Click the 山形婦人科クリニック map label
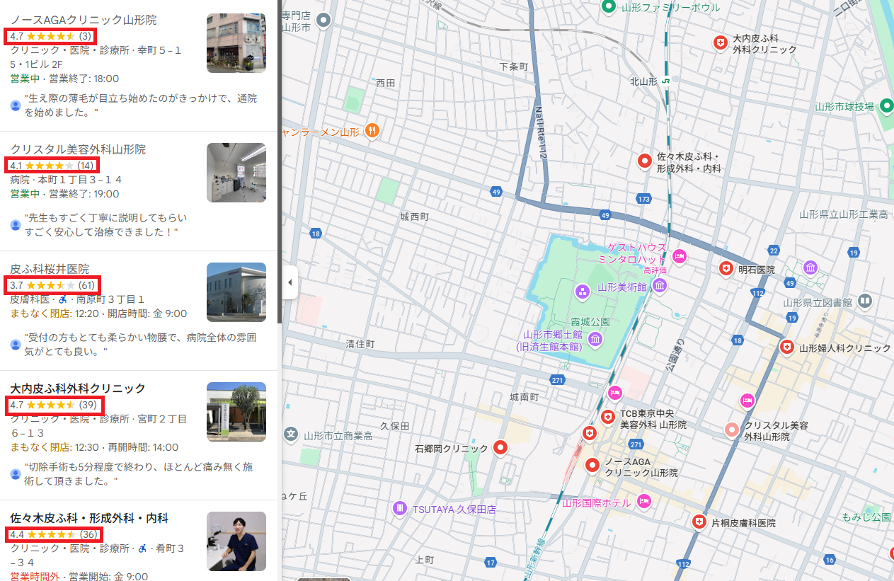Viewport: 894px width, 581px height. (845, 348)
